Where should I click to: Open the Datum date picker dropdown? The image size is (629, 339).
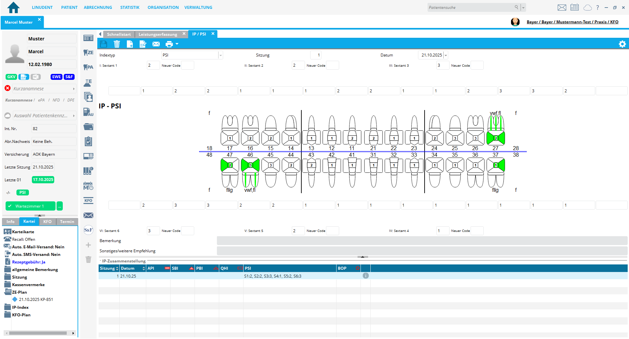click(x=446, y=55)
